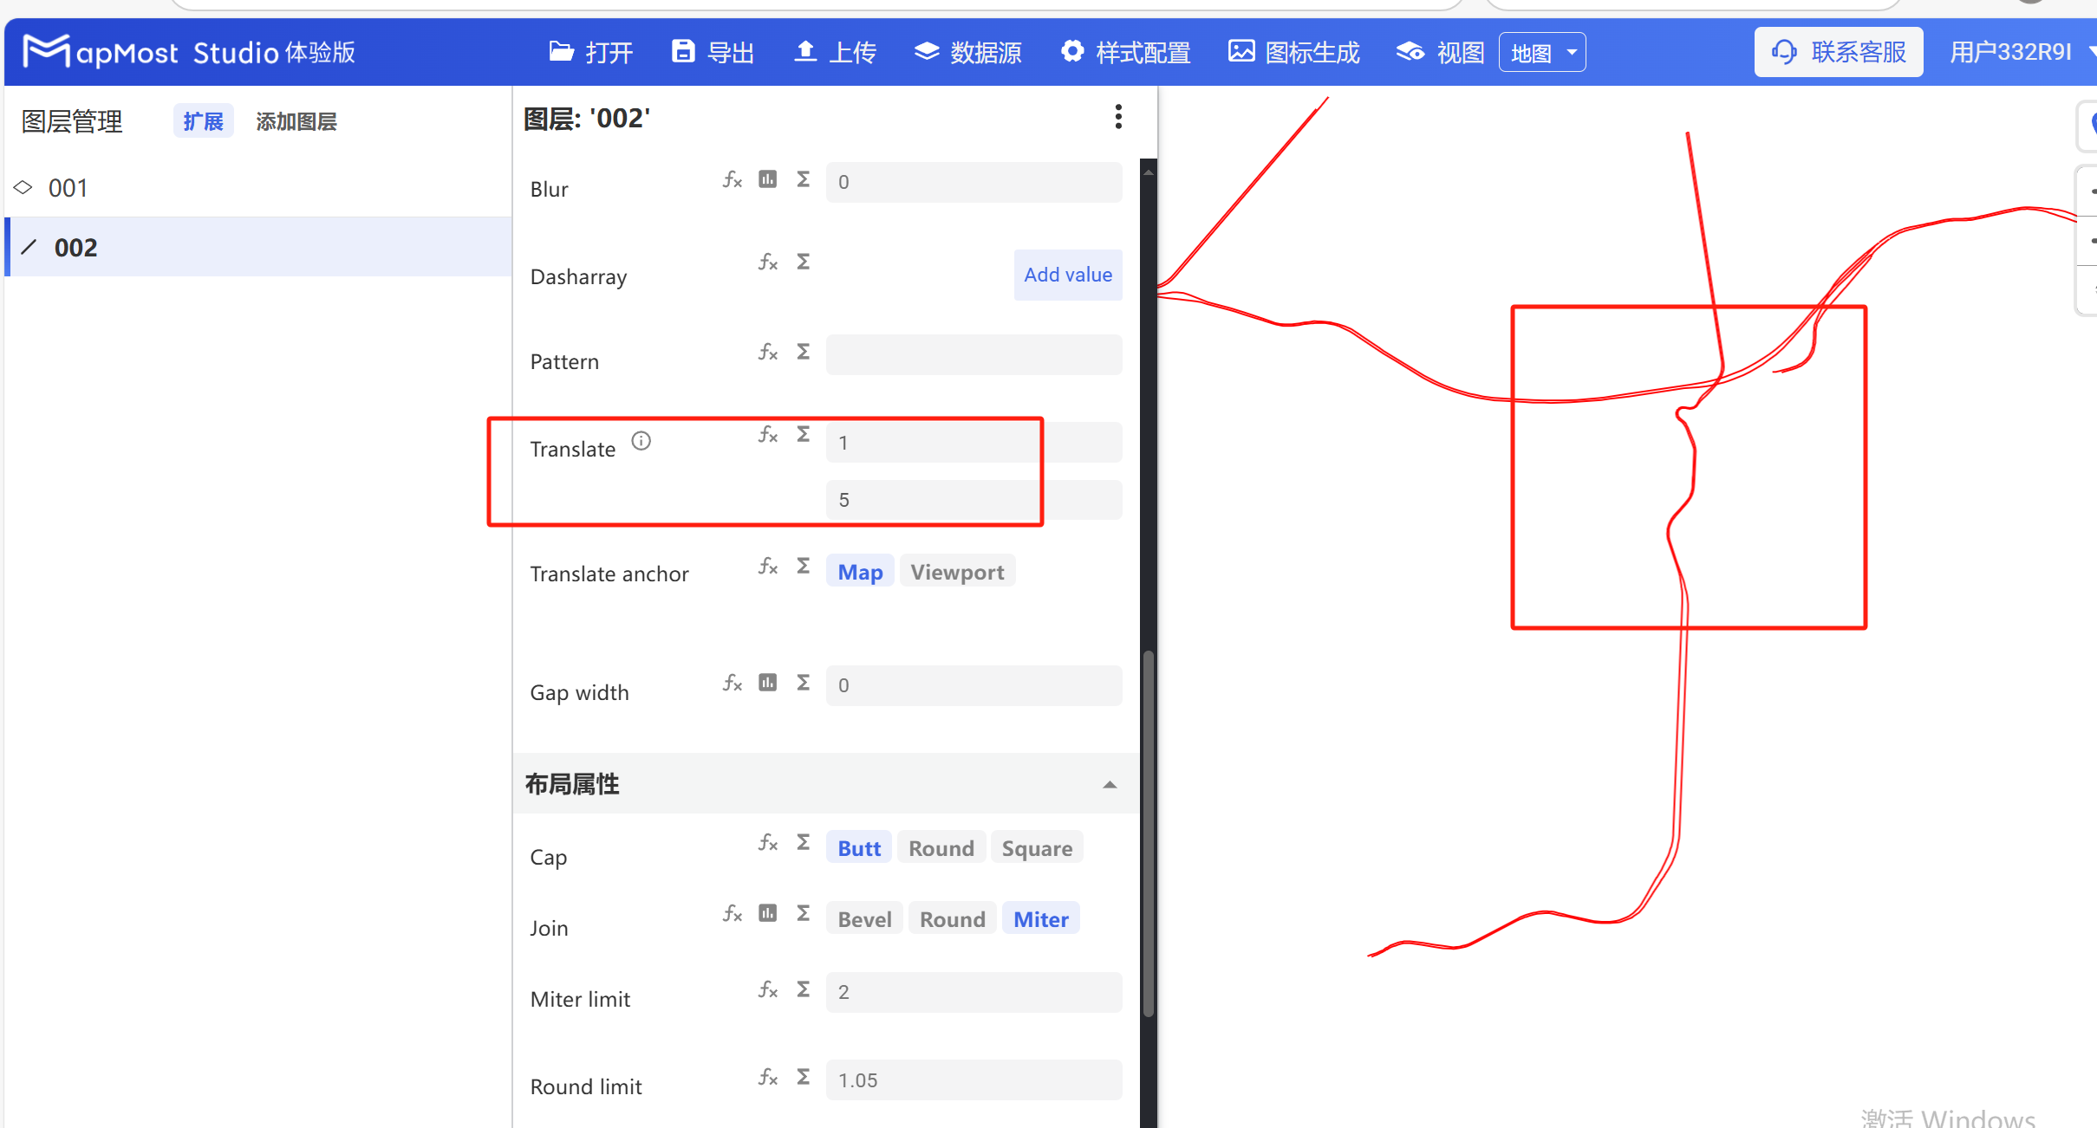Launch the 图标生成 icon generator

pos(1293,52)
